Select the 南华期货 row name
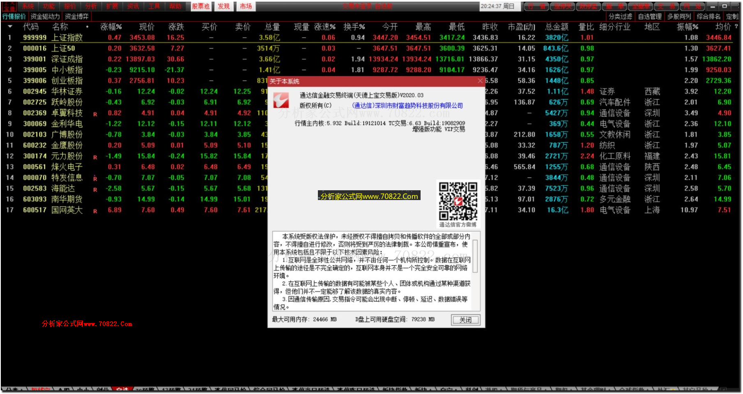This screenshot has height=394, width=743. pos(67,199)
